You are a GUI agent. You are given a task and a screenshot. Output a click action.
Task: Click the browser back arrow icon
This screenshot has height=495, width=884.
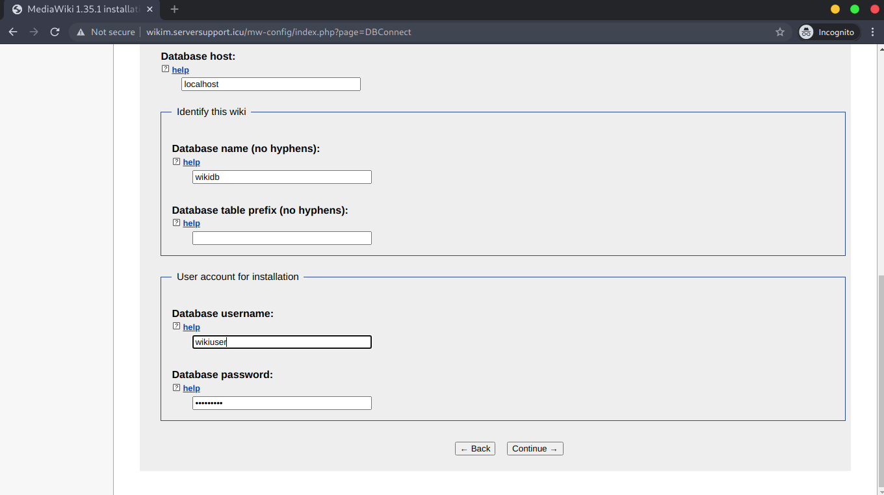point(13,32)
